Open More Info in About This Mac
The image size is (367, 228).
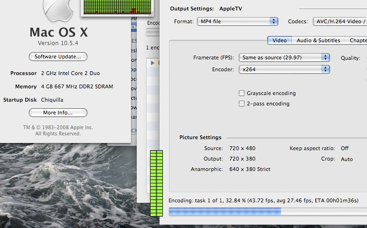(x=58, y=113)
